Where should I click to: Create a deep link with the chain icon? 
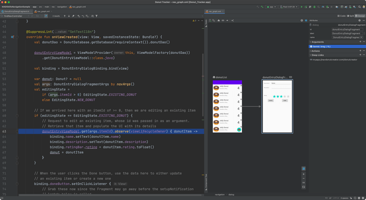pyautogui.click(x=223, y=20)
